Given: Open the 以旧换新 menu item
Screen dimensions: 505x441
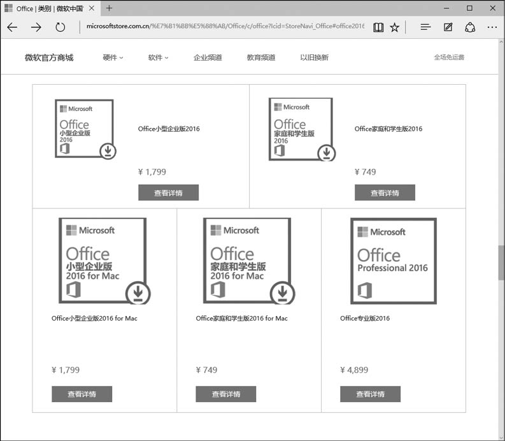Looking at the screenshot, I should (315, 58).
